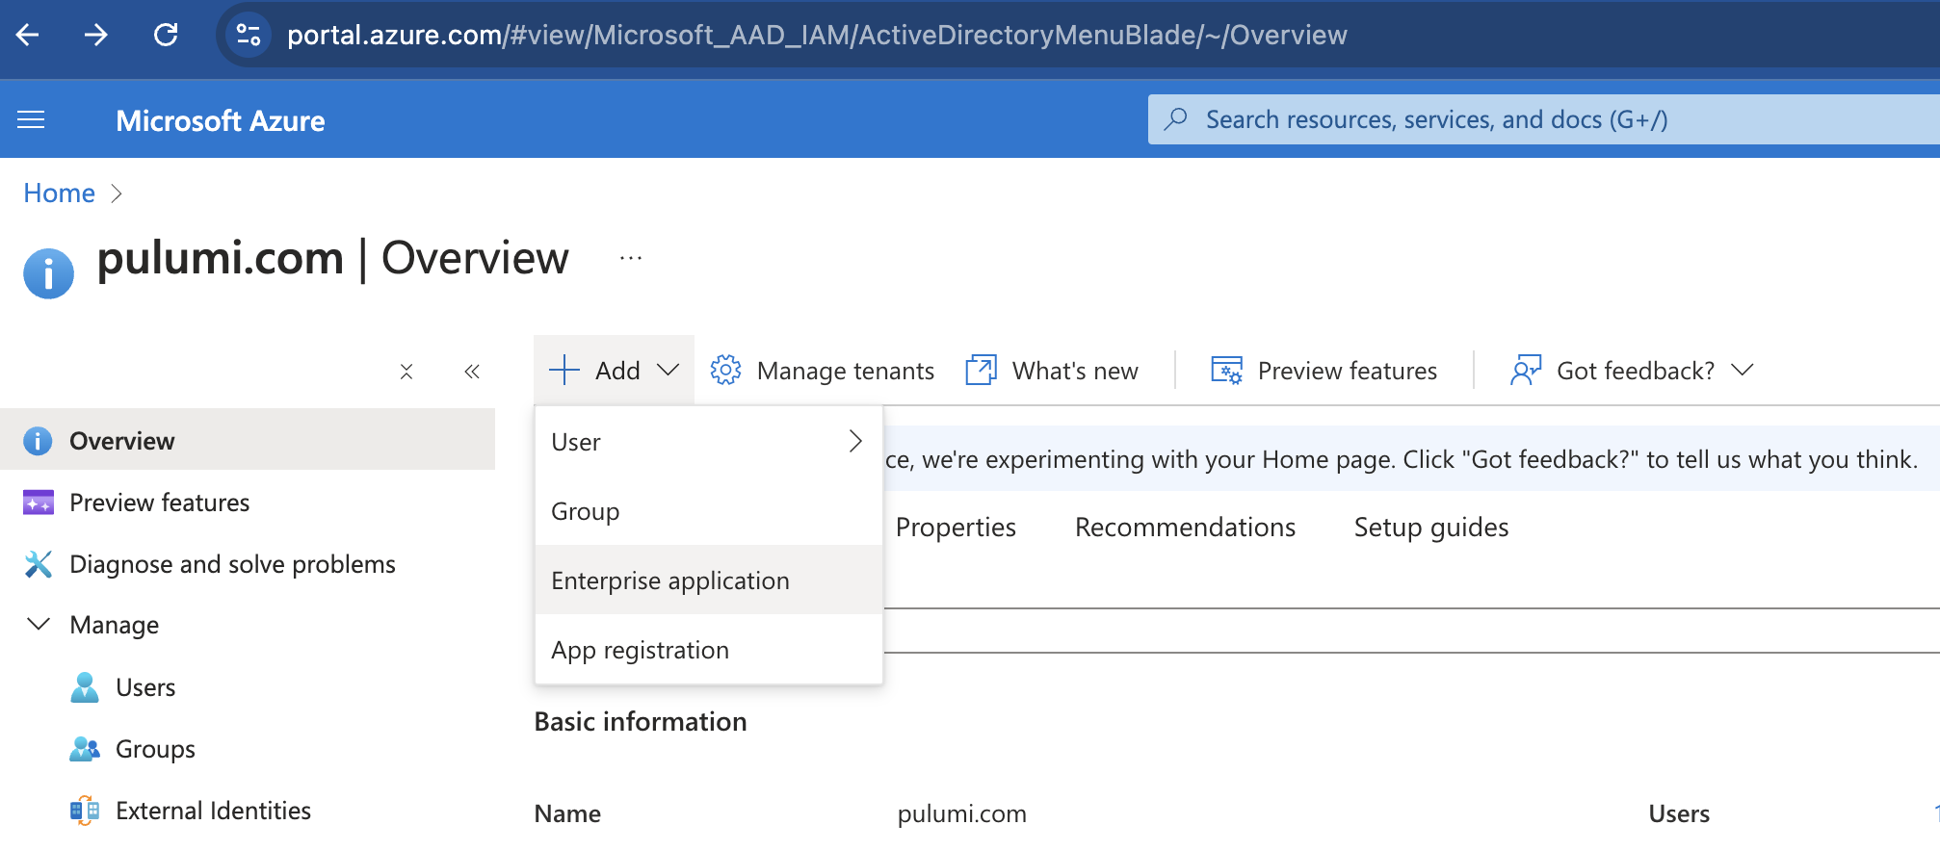
Task: Click the Microsoft Azure title link
Action: (x=221, y=120)
